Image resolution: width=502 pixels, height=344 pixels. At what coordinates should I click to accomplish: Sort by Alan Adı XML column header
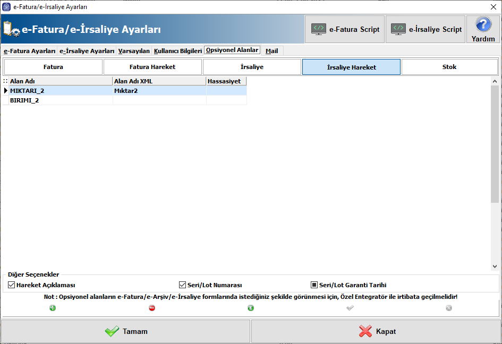(159, 81)
